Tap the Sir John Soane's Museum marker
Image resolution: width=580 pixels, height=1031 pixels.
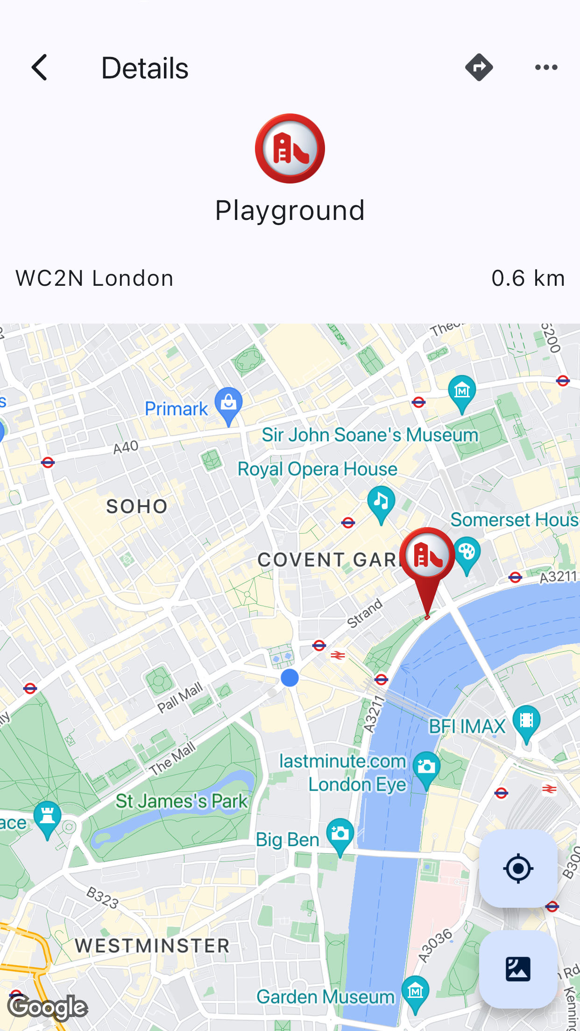tap(462, 394)
